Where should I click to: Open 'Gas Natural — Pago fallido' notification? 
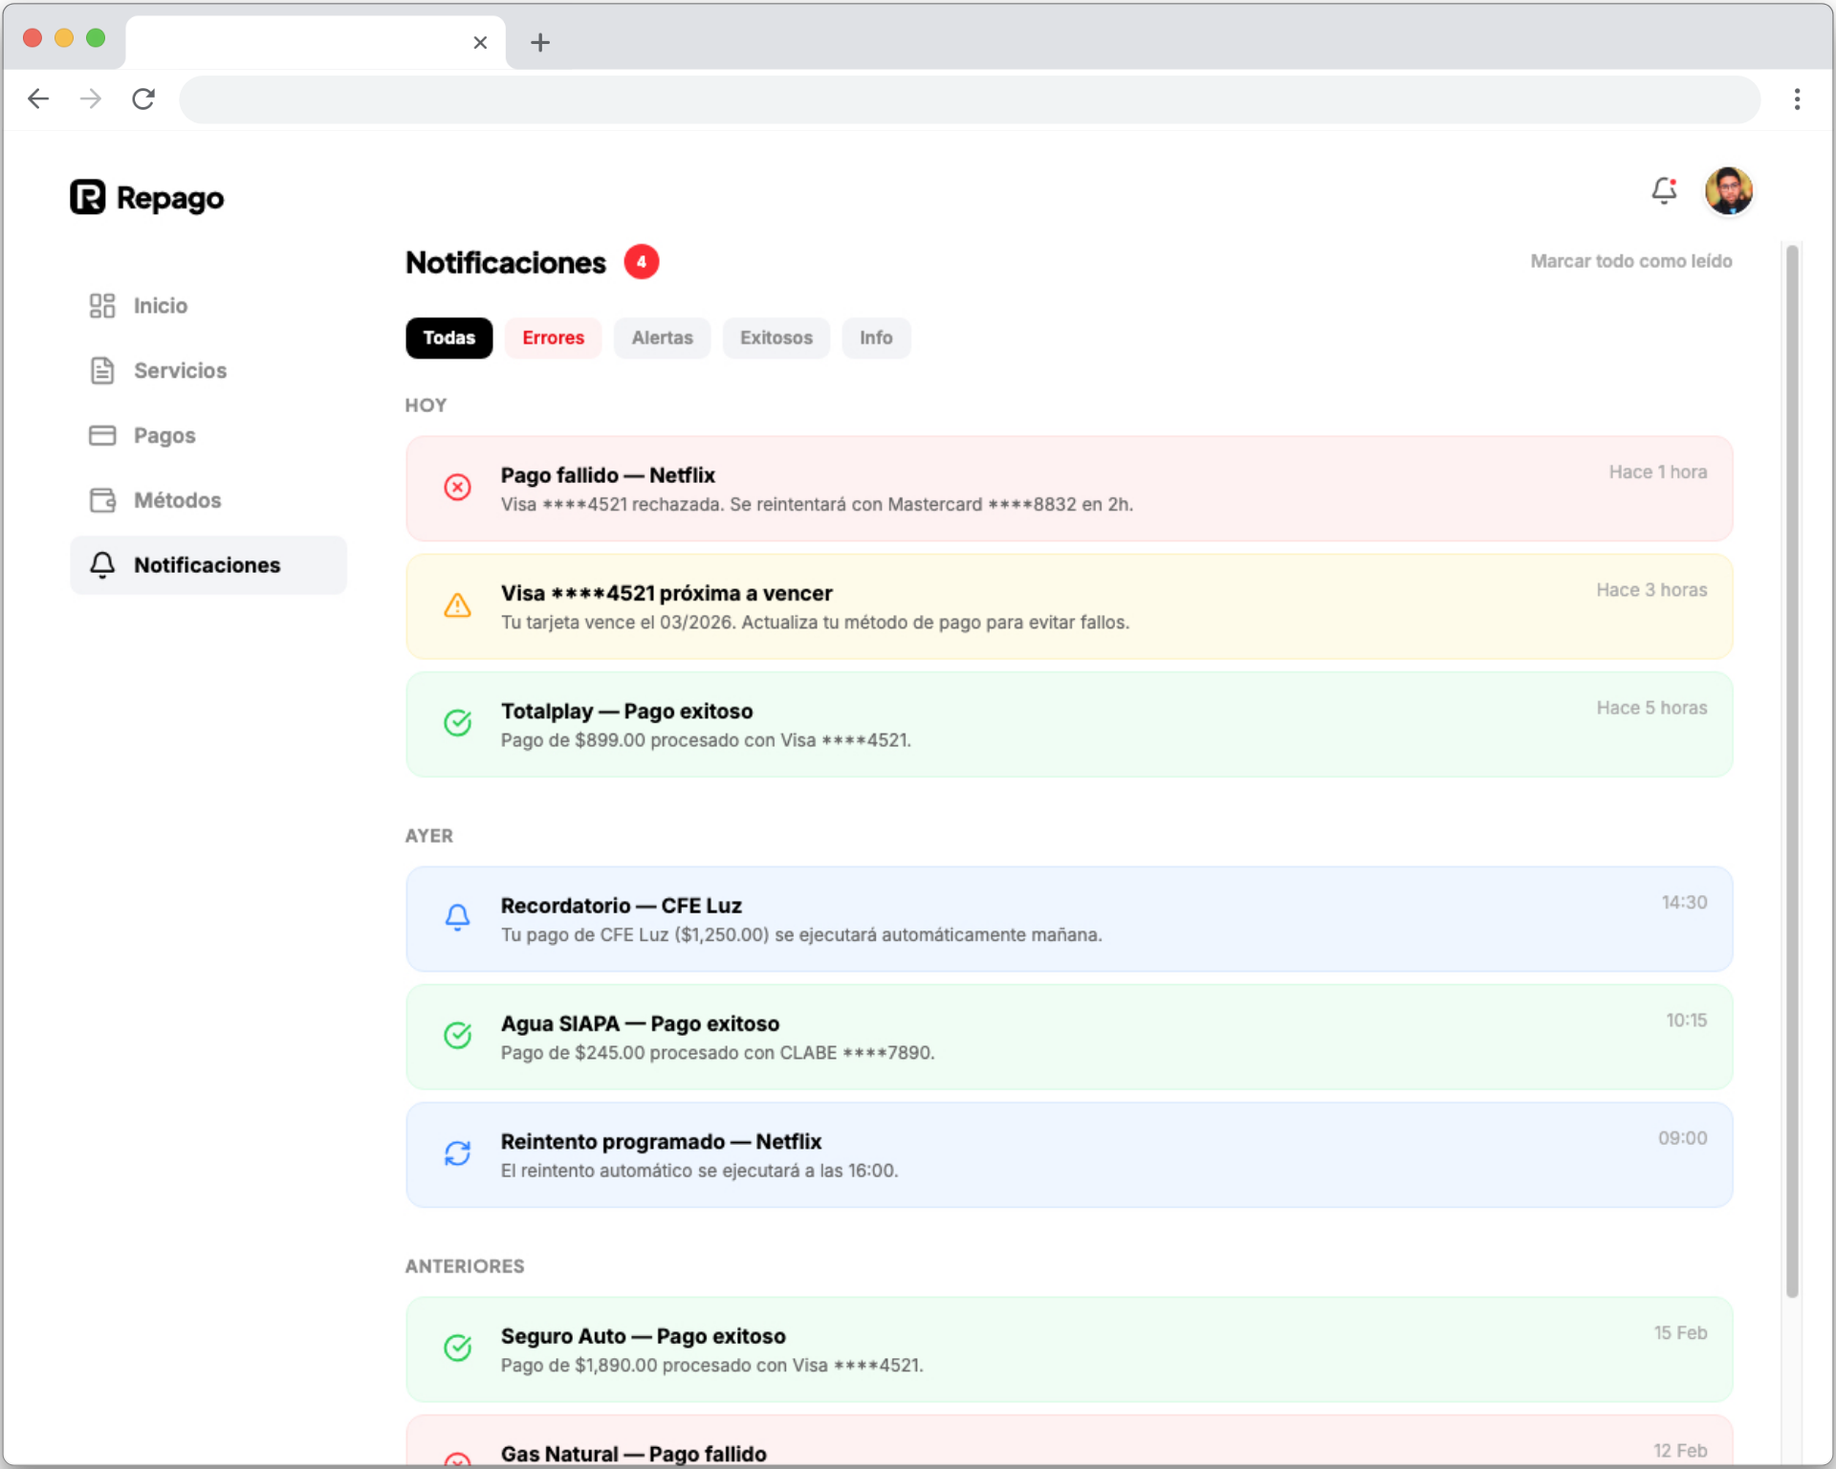pos(1069,1441)
